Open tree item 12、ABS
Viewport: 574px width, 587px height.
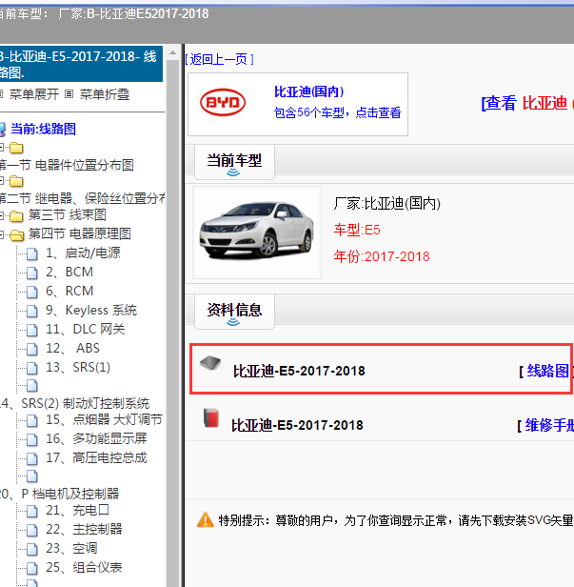coord(72,349)
